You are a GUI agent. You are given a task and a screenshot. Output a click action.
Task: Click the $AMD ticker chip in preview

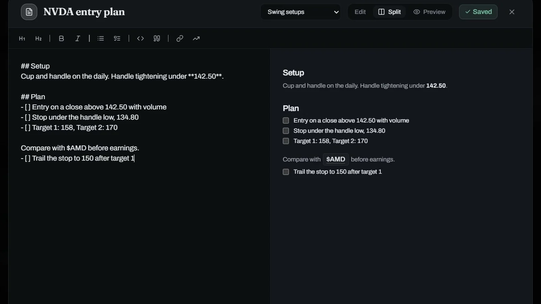pyautogui.click(x=336, y=159)
